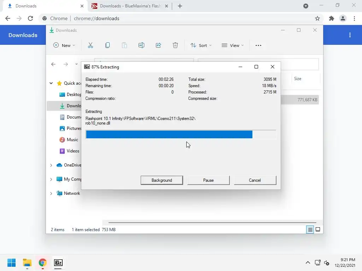Open the Chrome profile avatar
Viewport: 362px width, 271px height.
(x=343, y=18)
